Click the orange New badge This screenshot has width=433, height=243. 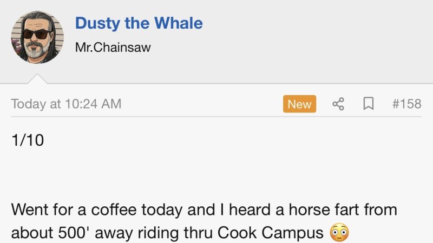tap(299, 104)
